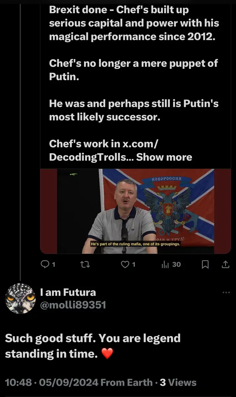The width and height of the screenshot is (236, 397).
Task: Play the video with Novorossiya flag
Action: click(135, 211)
